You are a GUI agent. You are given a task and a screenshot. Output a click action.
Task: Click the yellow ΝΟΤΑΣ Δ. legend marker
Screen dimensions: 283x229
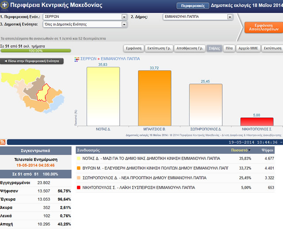pyautogui.click(x=79, y=158)
